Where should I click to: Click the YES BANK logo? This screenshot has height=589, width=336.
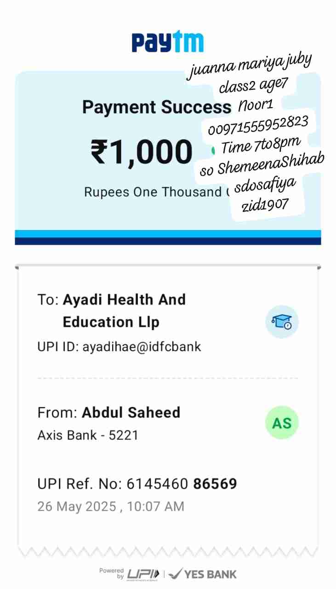coord(203,574)
